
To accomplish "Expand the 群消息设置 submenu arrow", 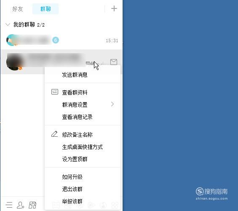I will pyautogui.click(x=112, y=104).
